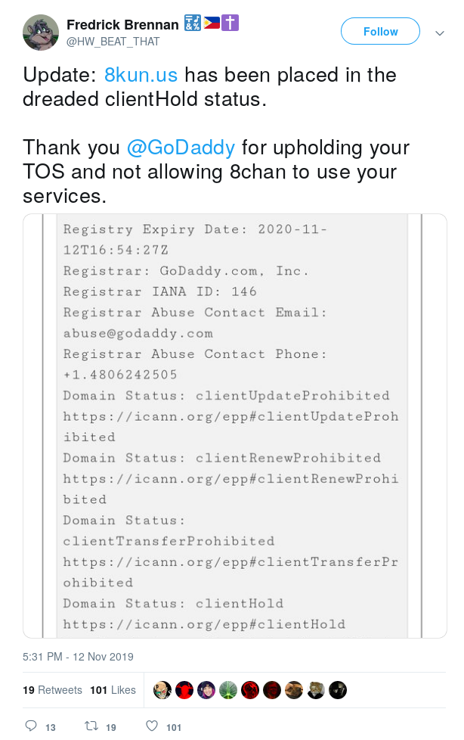View the 19 Retweets list
This screenshot has width=464, height=740.
(52, 690)
